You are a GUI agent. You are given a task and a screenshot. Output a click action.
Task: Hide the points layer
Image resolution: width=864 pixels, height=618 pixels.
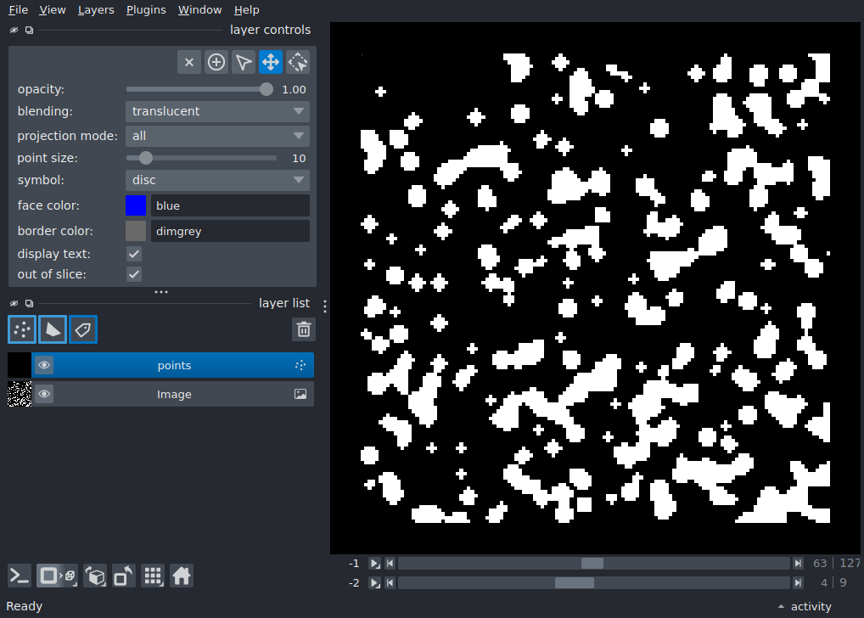(44, 365)
